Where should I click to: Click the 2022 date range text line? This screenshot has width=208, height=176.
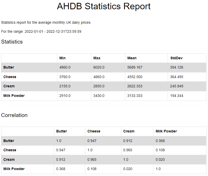(x=41, y=31)
